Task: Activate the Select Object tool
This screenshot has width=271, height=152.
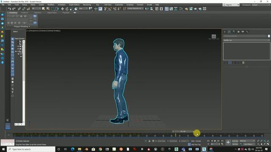Action: point(43,8)
